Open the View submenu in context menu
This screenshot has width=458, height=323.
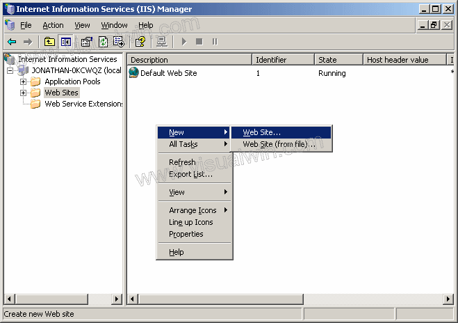pos(194,192)
